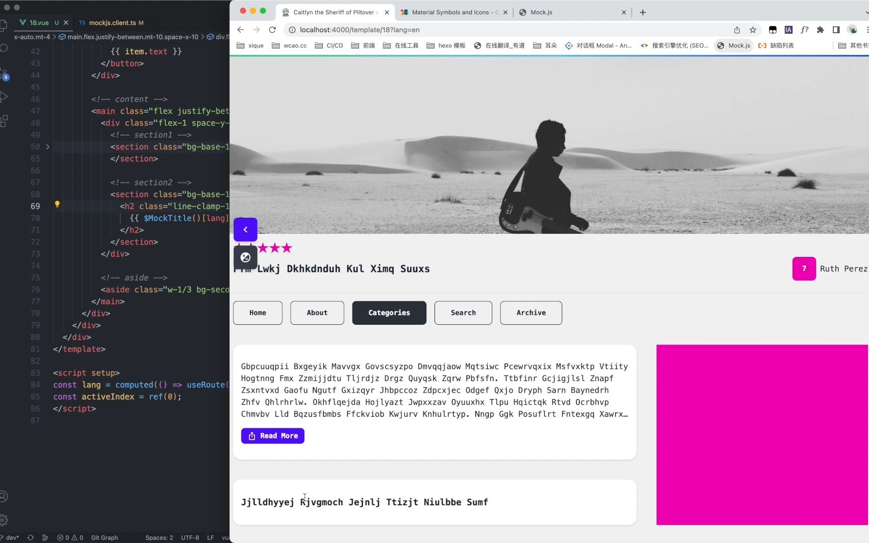This screenshot has width=869, height=543.
Task: Switch to the mockjs.client.ts editor tab
Action: pyautogui.click(x=112, y=23)
